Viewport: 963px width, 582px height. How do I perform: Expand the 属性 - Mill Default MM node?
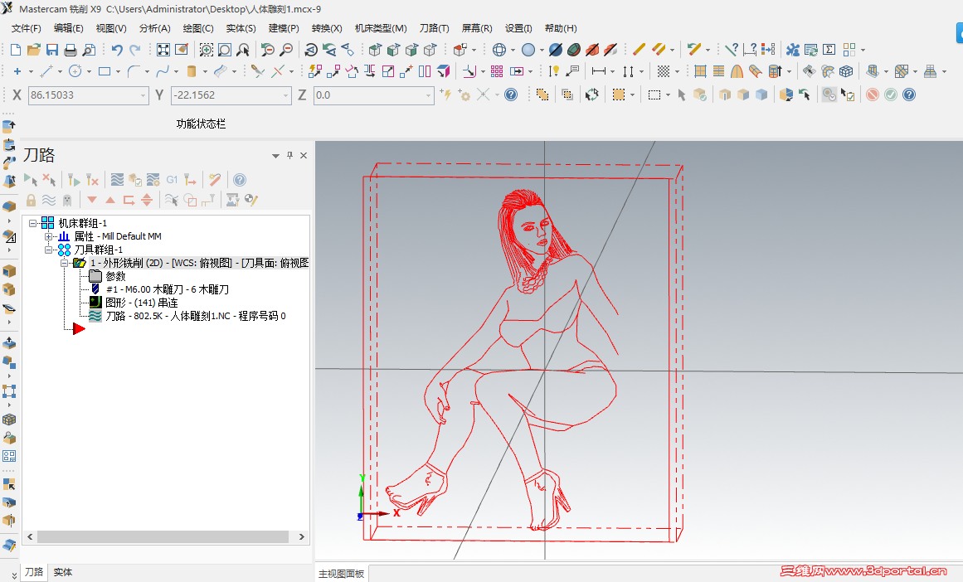48,236
